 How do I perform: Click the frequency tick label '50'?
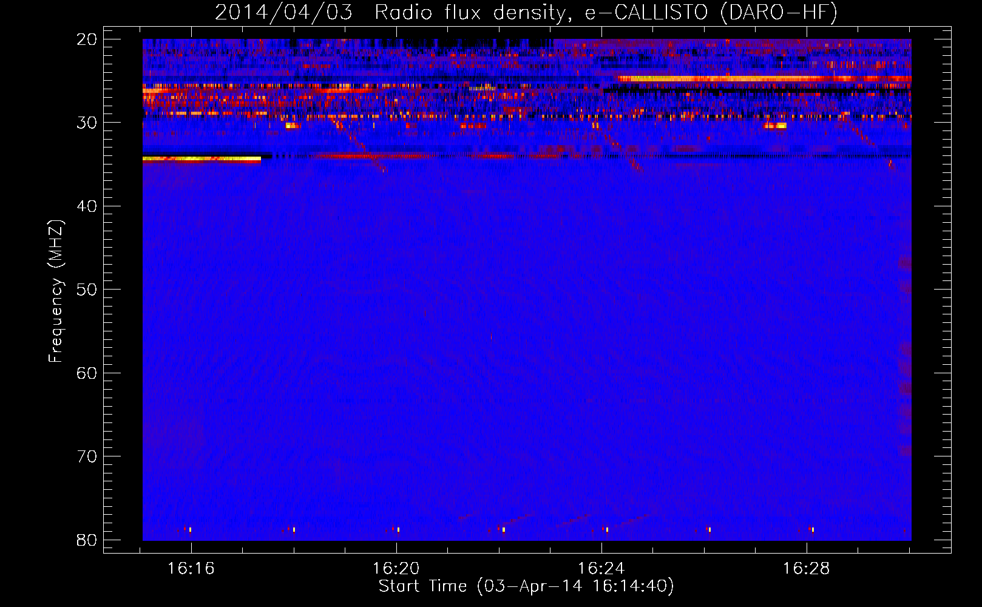tap(87, 289)
